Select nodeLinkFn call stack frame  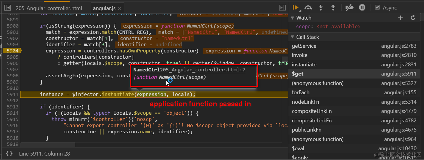pyautogui.click(x=354, y=102)
